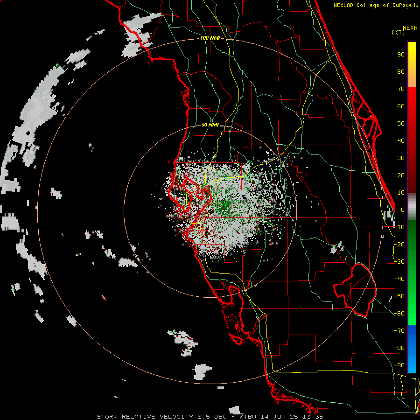Click the positive "60" velocity scale value
Image resolution: width=420 pixels, height=420 pixels.
(401, 106)
